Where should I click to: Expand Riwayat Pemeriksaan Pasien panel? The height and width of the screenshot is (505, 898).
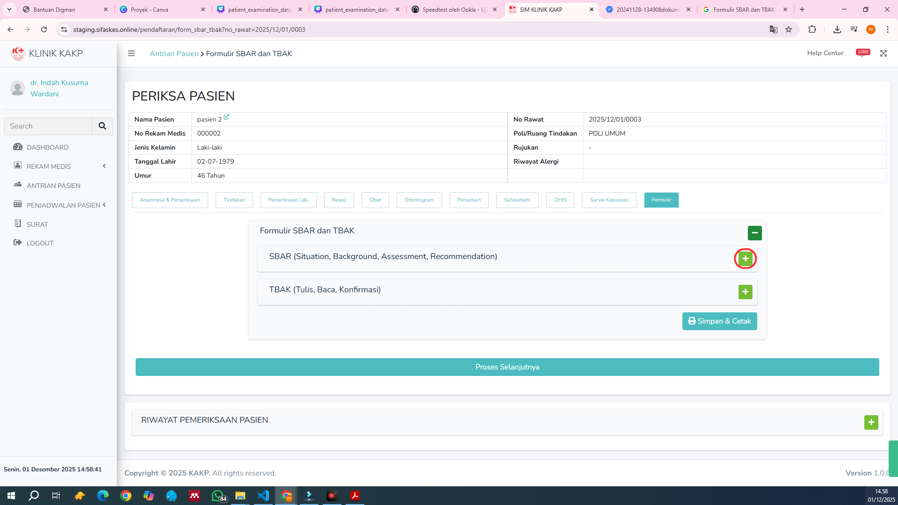click(x=871, y=422)
